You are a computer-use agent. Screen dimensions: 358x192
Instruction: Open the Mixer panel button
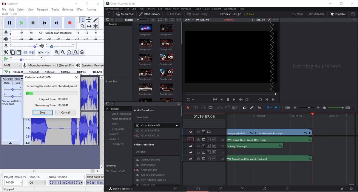297,14
